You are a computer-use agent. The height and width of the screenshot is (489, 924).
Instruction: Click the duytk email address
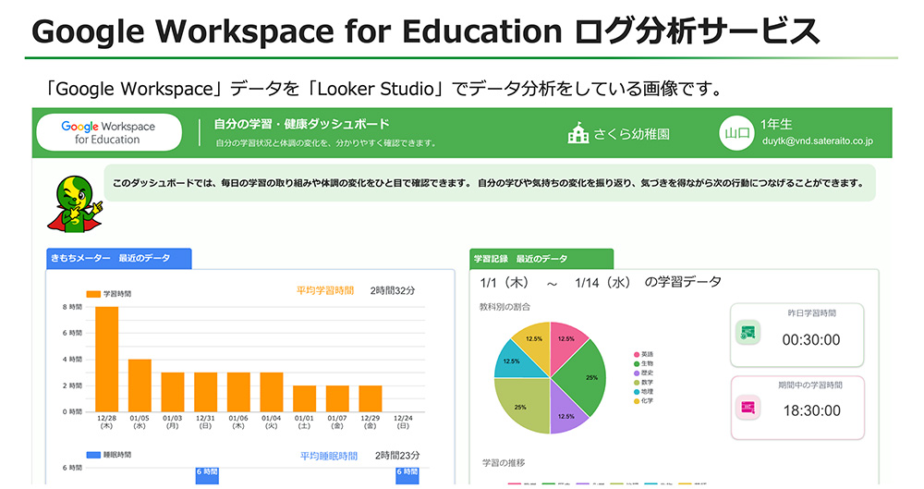point(817,142)
